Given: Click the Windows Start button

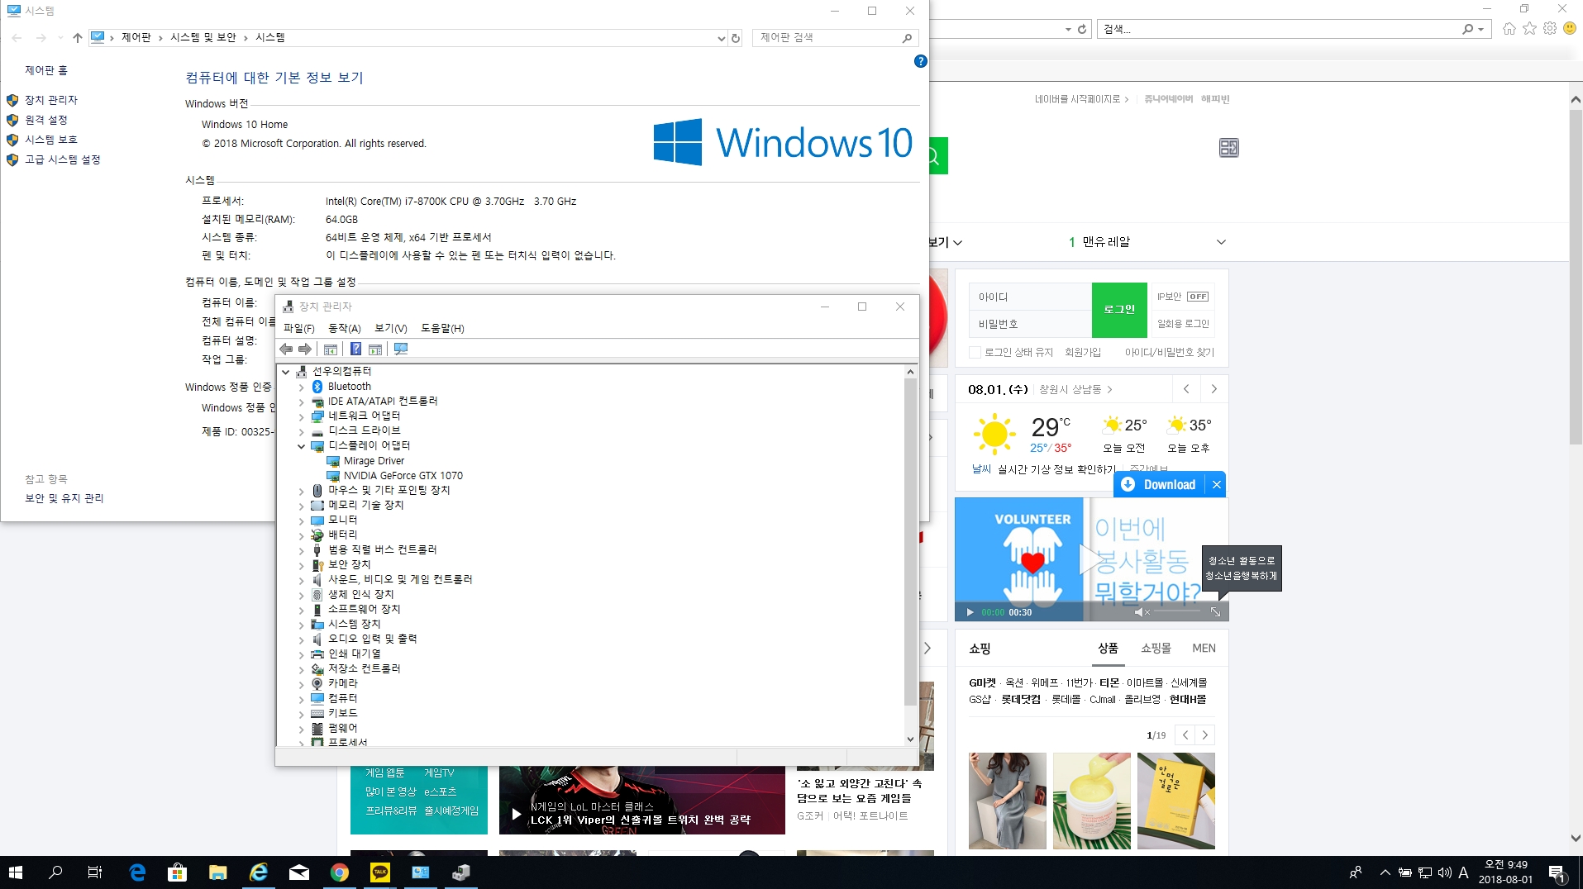Looking at the screenshot, I should [x=16, y=872].
